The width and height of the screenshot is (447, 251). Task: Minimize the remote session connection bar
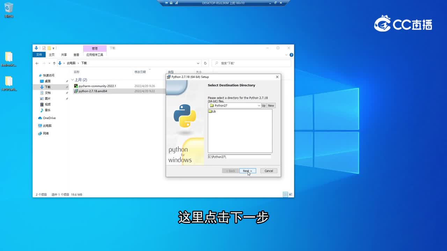click(270, 3)
